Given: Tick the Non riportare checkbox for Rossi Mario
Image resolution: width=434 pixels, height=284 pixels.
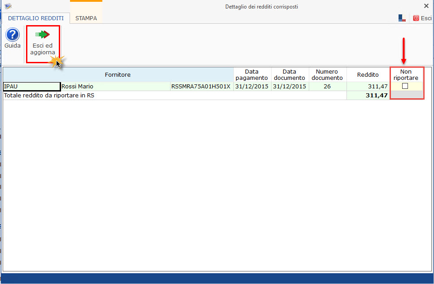Looking at the screenshot, I should click(405, 86).
